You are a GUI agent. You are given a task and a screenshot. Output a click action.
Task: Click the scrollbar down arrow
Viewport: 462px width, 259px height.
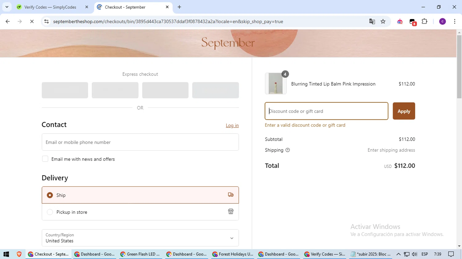pos(459,246)
